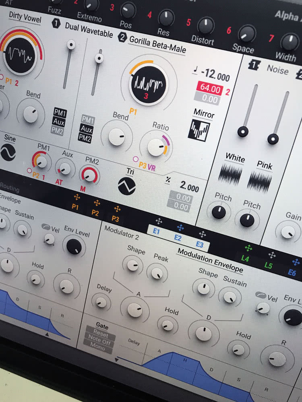
Task: Click the left Noise level slider handle
Action: click(243, 131)
